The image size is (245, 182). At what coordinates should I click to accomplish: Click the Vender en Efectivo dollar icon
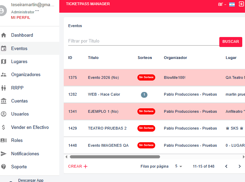(x=4, y=127)
